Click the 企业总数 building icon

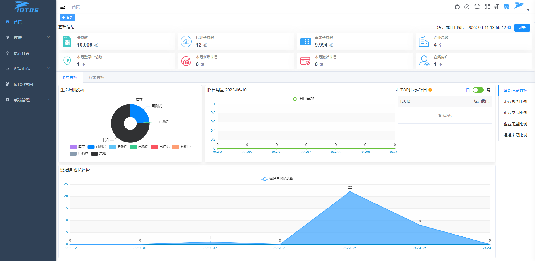click(x=424, y=42)
